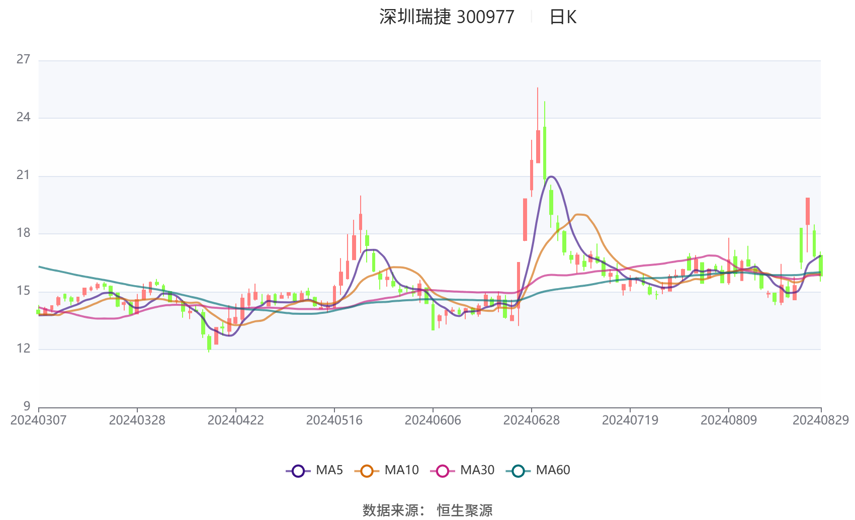The image size is (855, 520).
Task: Toggle the MA10 legend marker
Action: pos(367,471)
